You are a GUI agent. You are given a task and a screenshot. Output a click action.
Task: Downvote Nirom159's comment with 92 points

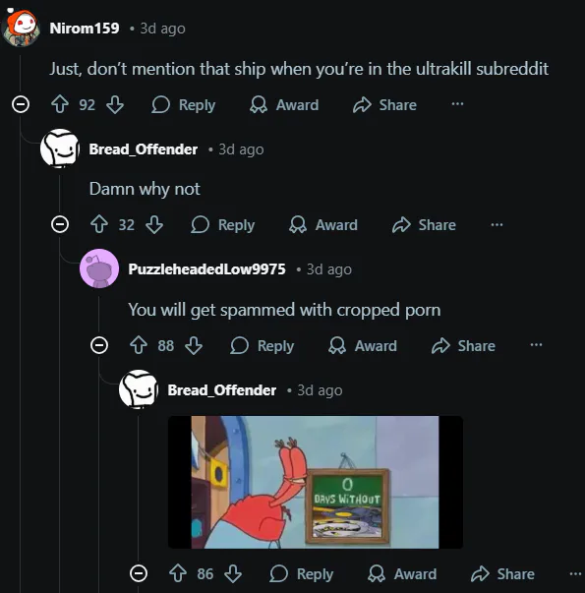[115, 105]
